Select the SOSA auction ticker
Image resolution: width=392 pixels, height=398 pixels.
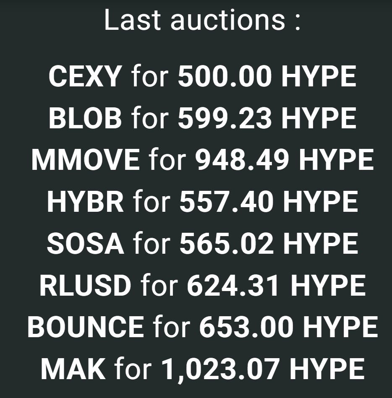click(86, 243)
